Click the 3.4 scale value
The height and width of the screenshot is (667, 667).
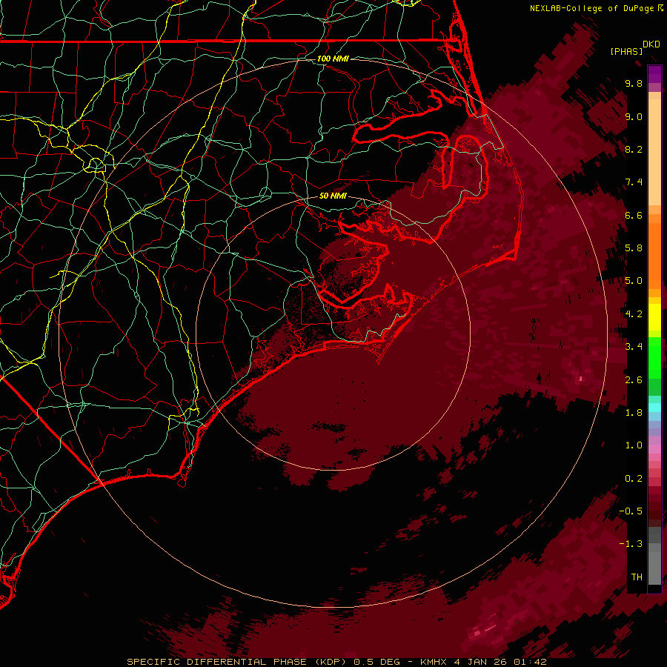pyautogui.click(x=634, y=347)
